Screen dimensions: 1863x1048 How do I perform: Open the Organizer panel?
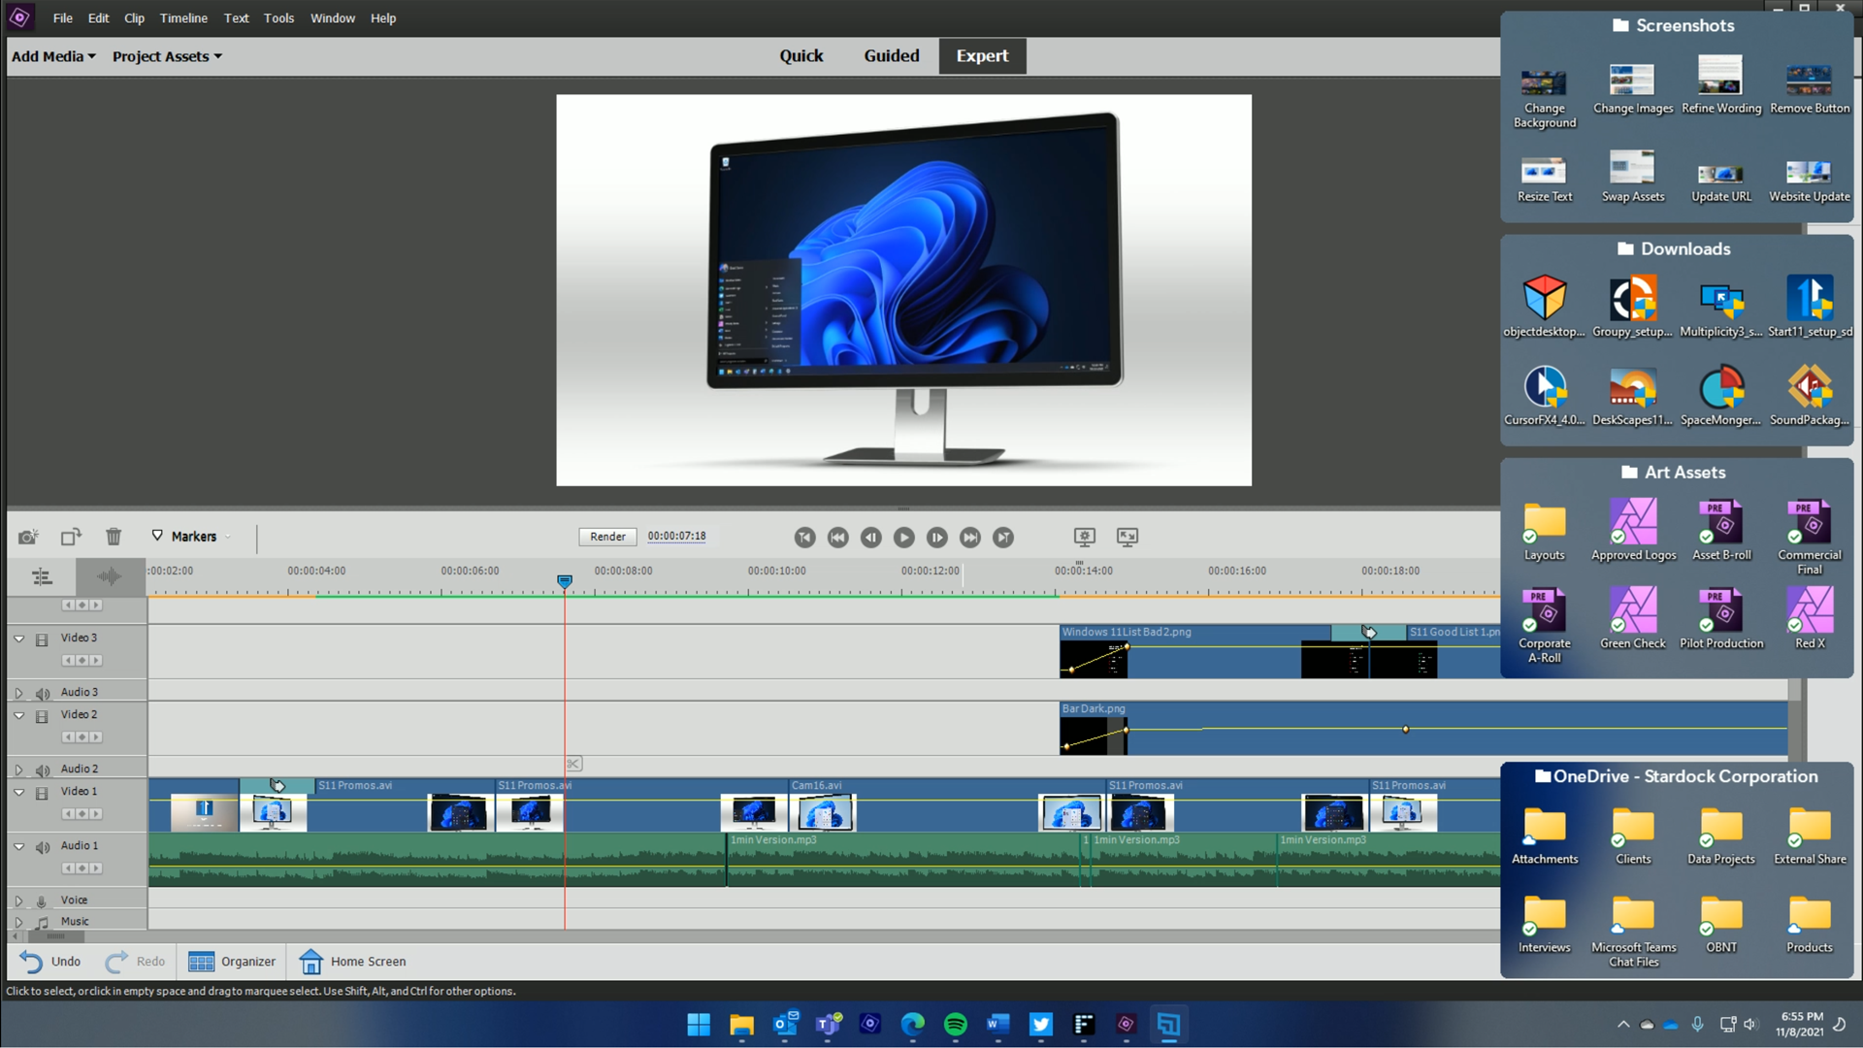pos(234,961)
